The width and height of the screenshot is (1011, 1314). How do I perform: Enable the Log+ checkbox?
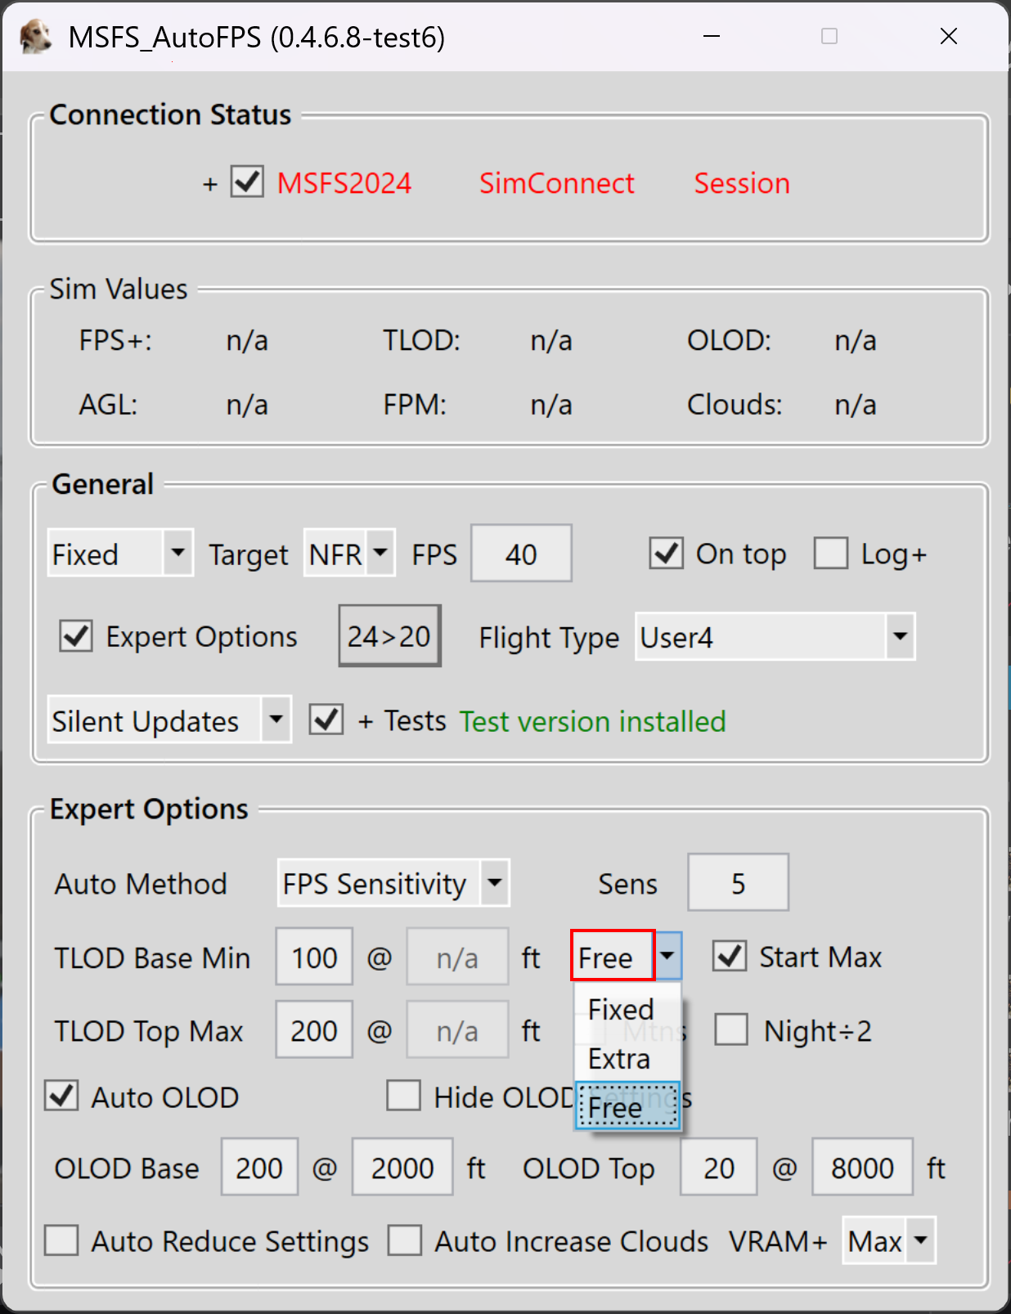(x=830, y=554)
